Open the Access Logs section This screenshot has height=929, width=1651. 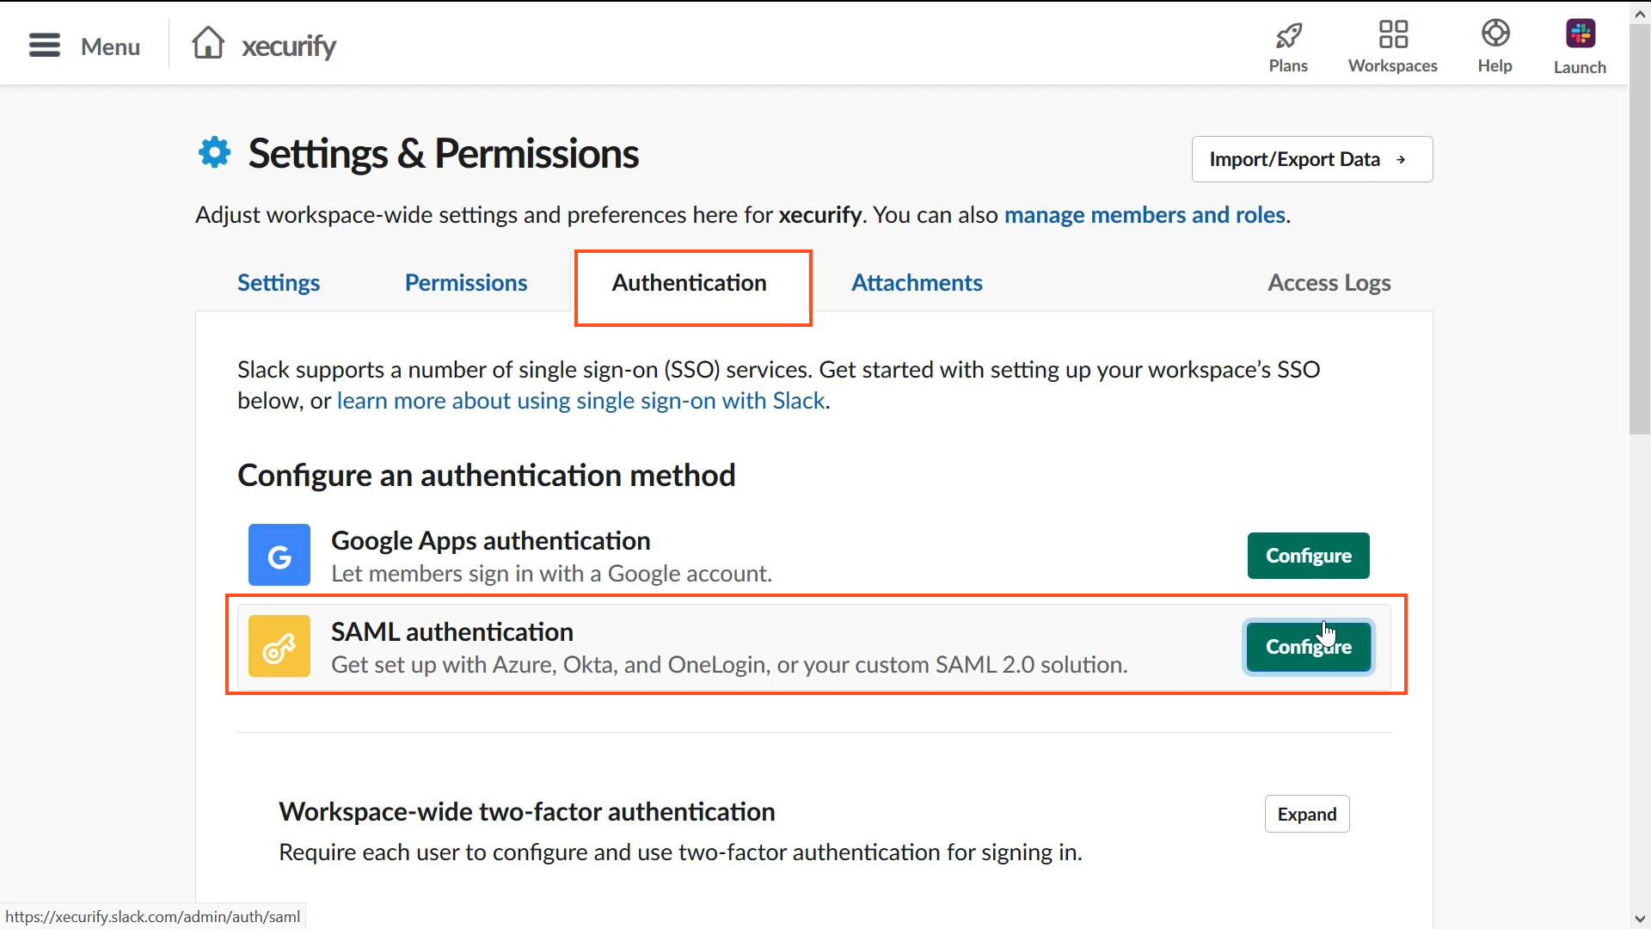click(1329, 281)
